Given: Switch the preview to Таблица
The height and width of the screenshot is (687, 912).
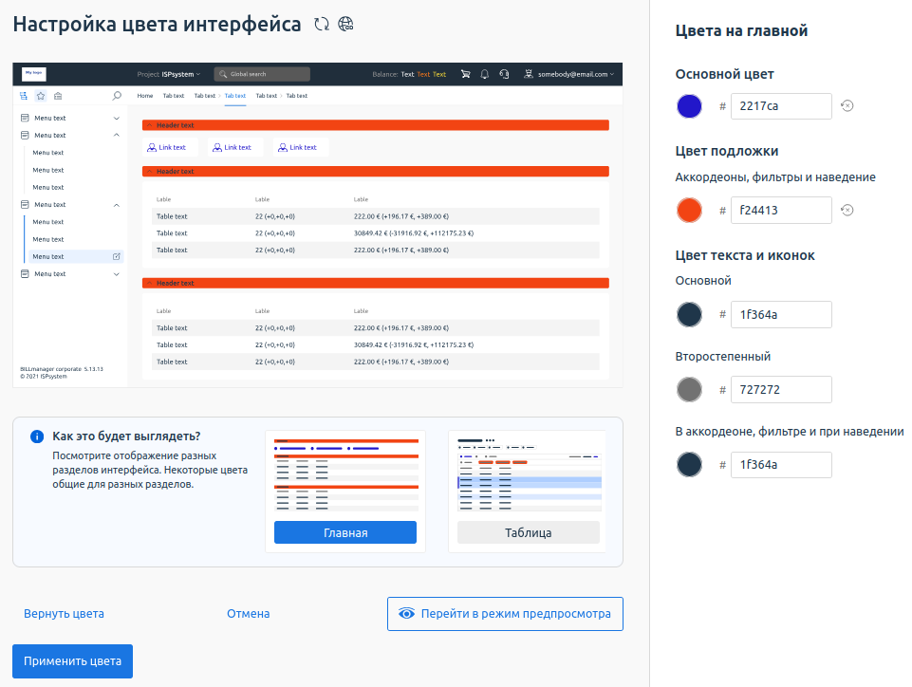Looking at the screenshot, I should [x=528, y=532].
